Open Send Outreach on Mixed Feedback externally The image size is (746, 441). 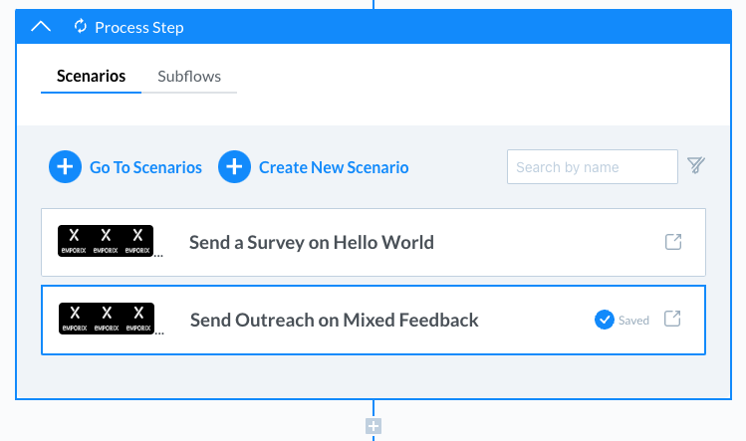672,319
